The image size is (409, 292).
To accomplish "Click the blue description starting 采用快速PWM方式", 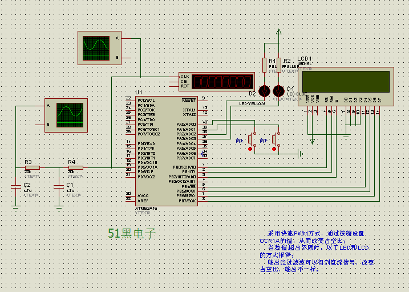I will coord(317,251).
